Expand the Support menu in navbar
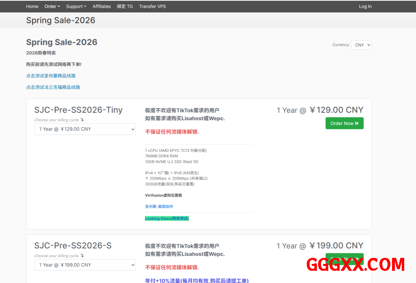Screen dimensions: 416x283 pyautogui.click(x=76, y=6)
